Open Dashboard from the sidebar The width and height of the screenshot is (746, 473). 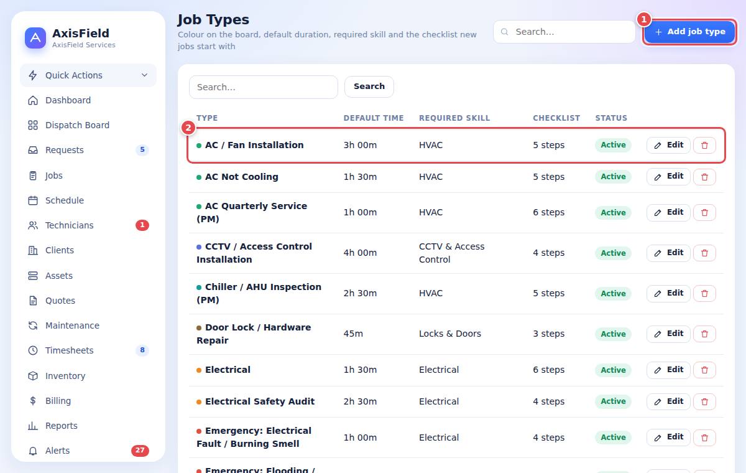[88, 100]
